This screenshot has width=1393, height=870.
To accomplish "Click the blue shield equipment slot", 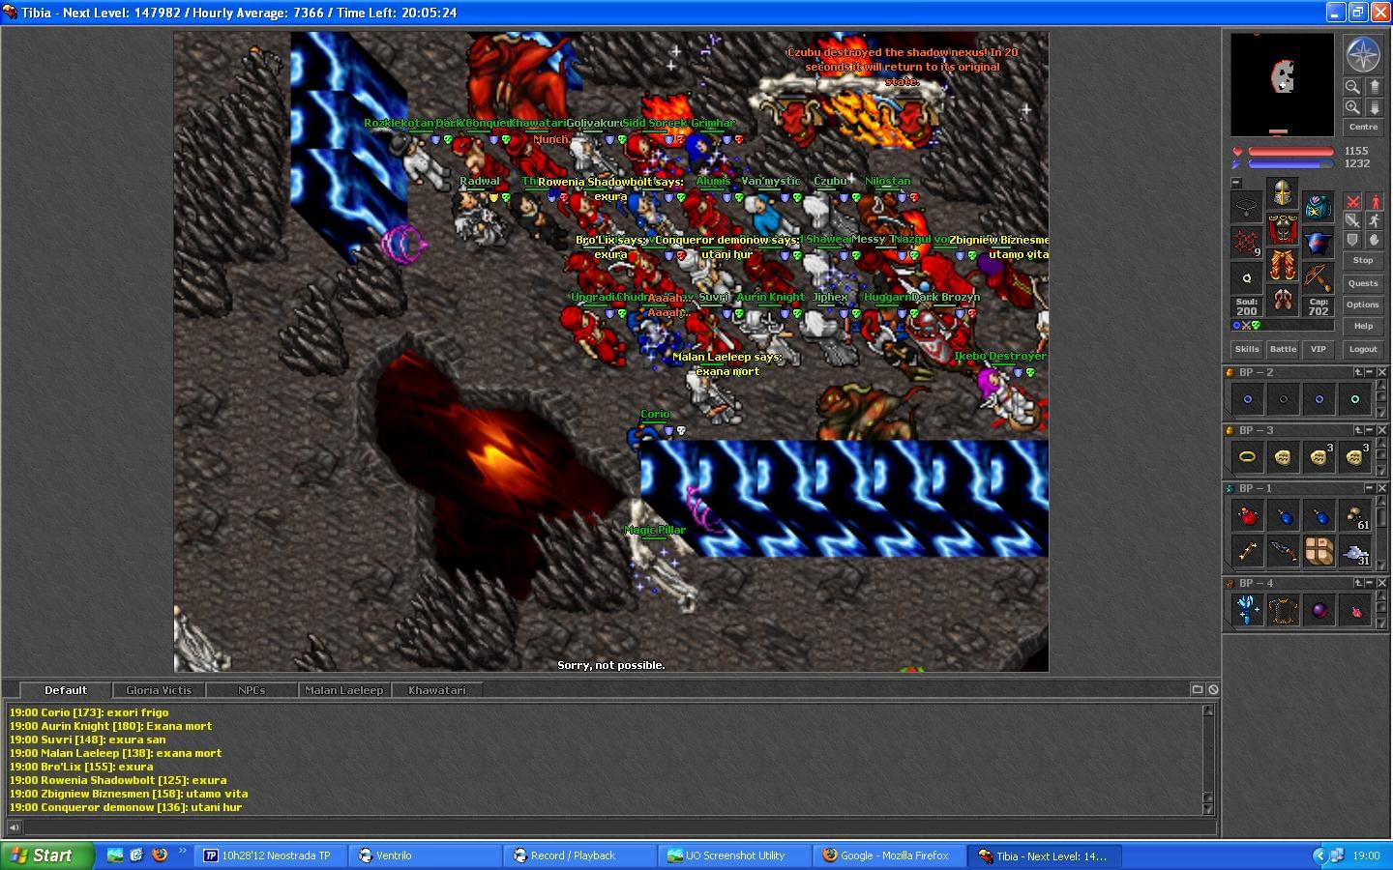I will tap(1319, 242).
